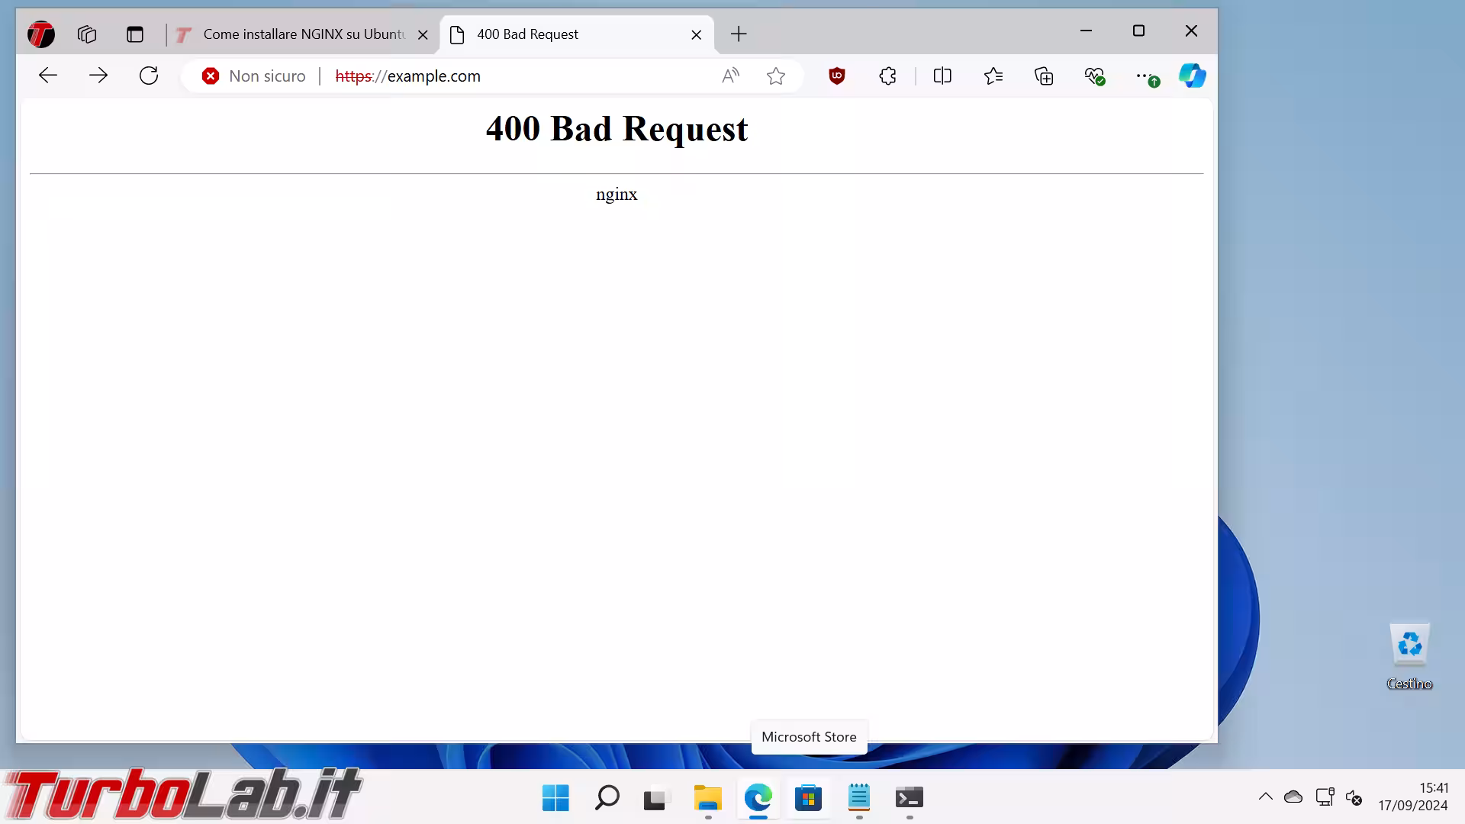The width and height of the screenshot is (1465, 824).
Task: Show hidden system tray icons chevron
Action: pos(1265,797)
